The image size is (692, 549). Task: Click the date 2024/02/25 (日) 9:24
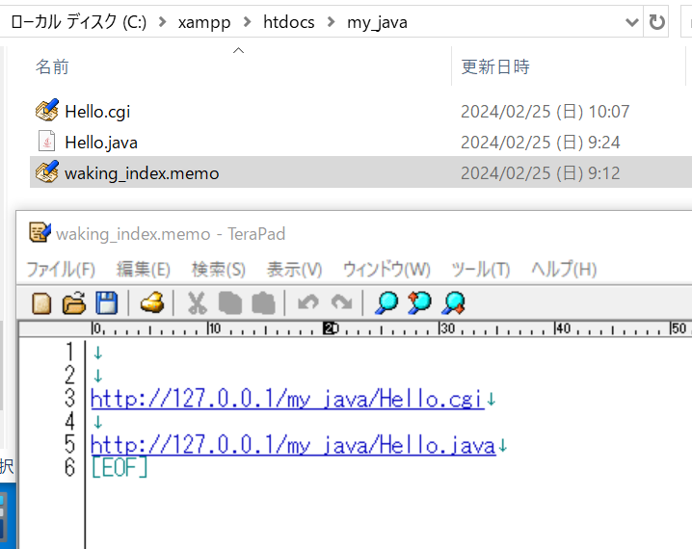coord(540,143)
